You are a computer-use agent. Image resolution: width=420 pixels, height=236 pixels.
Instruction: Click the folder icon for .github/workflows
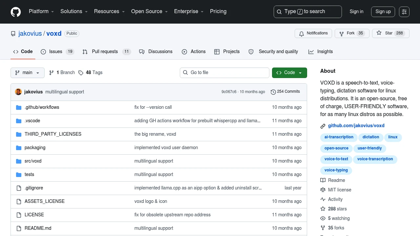point(19,108)
